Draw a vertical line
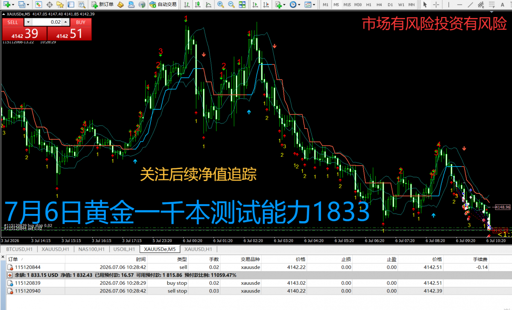 pyautogui.click(x=449, y=5)
